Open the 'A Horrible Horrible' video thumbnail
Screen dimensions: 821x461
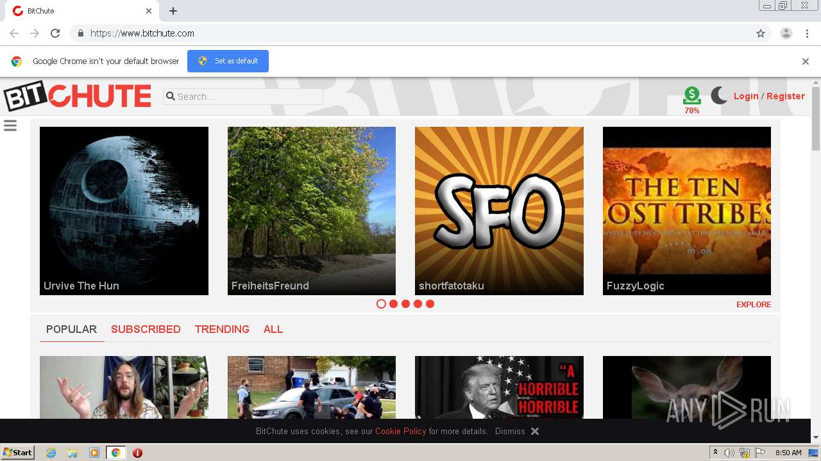(x=499, y=387)
